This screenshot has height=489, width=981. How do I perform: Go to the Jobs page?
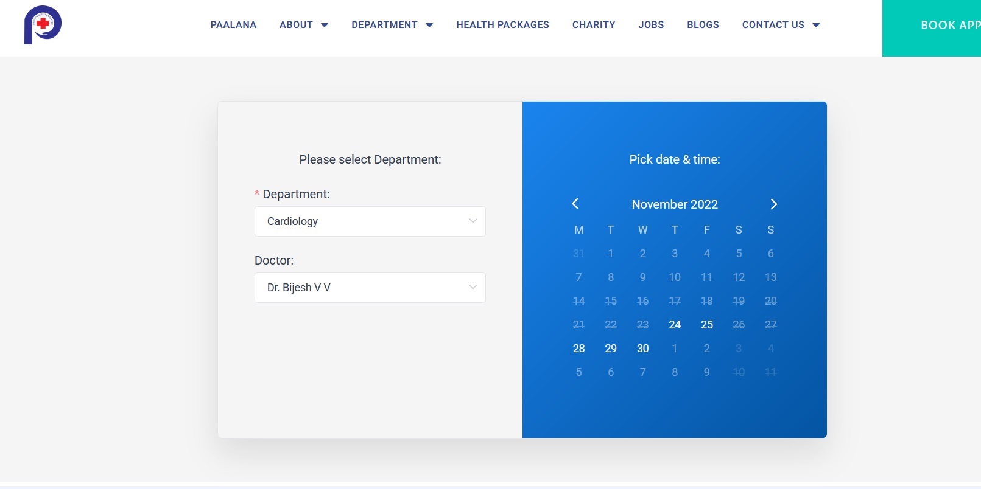[651, 25]
